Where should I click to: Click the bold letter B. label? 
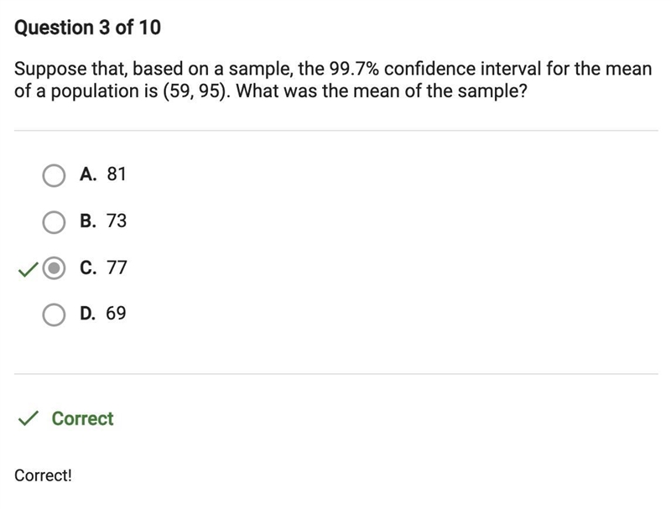pyautogui.click(x=88, y=221)
